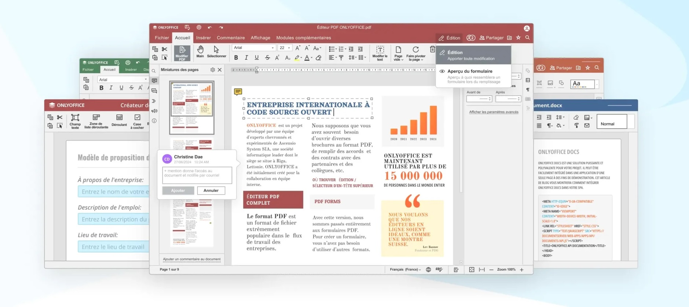Click the delete page trash icon
Image resolution: width=689 pixels, height=307 pixels.
(x=432, y=50)
